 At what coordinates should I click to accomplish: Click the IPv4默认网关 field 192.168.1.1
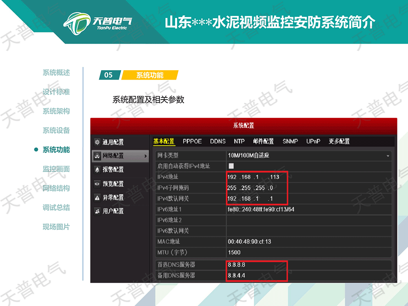pos(309,199)
